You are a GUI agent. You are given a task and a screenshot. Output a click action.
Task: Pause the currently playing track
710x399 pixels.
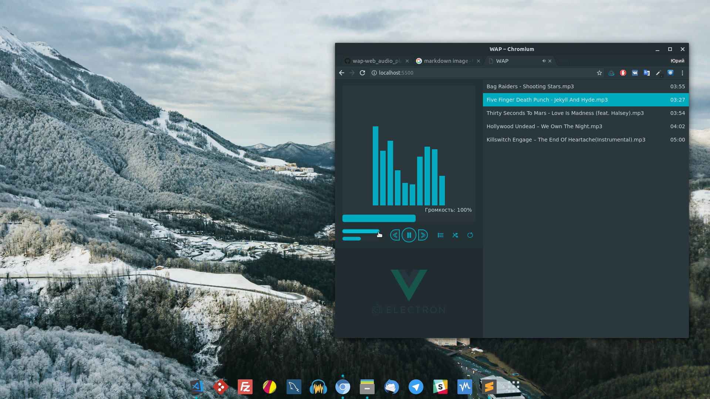pyautogui.click(x=409, y=235)
